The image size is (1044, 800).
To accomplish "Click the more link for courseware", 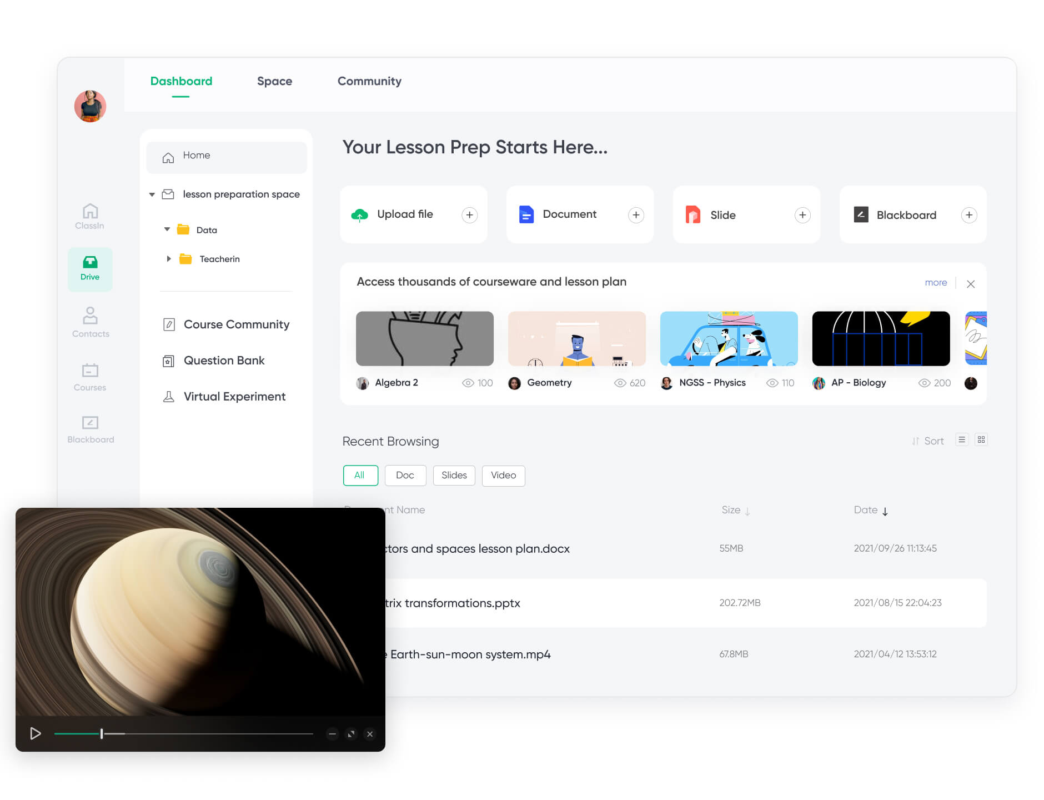I will [936, 283].
